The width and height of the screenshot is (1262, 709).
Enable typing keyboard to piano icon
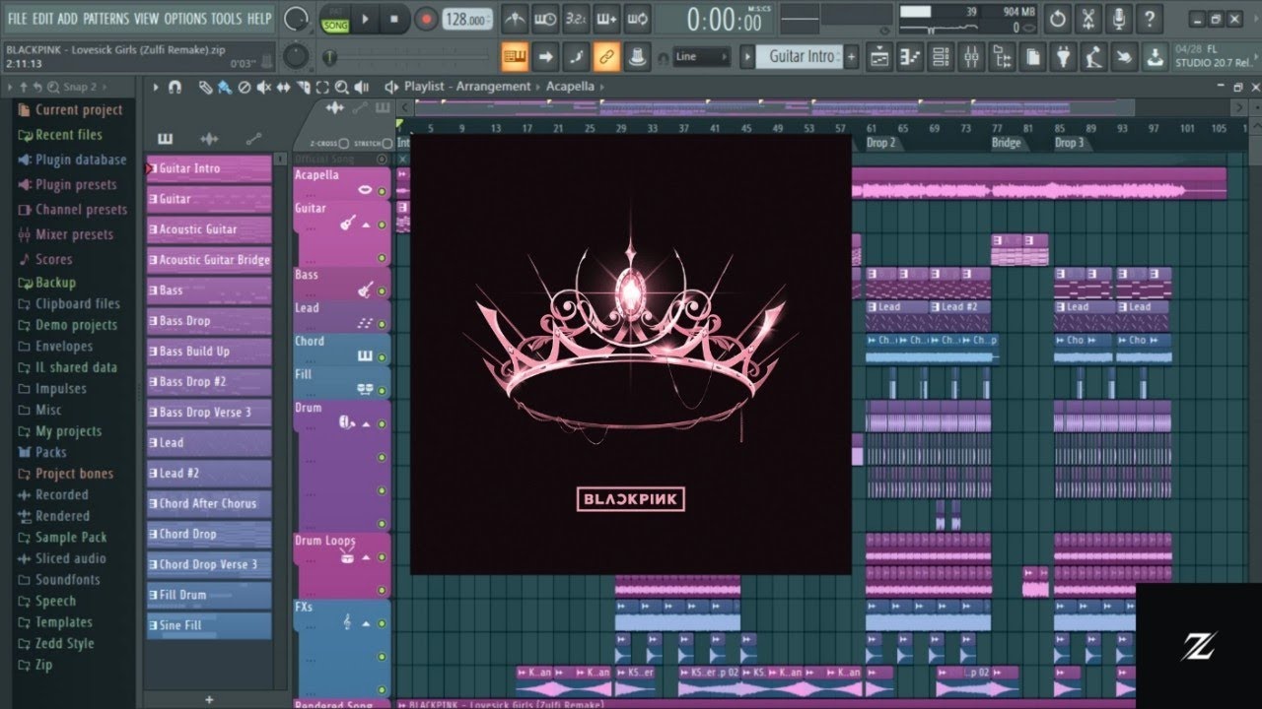pos(515,56)
